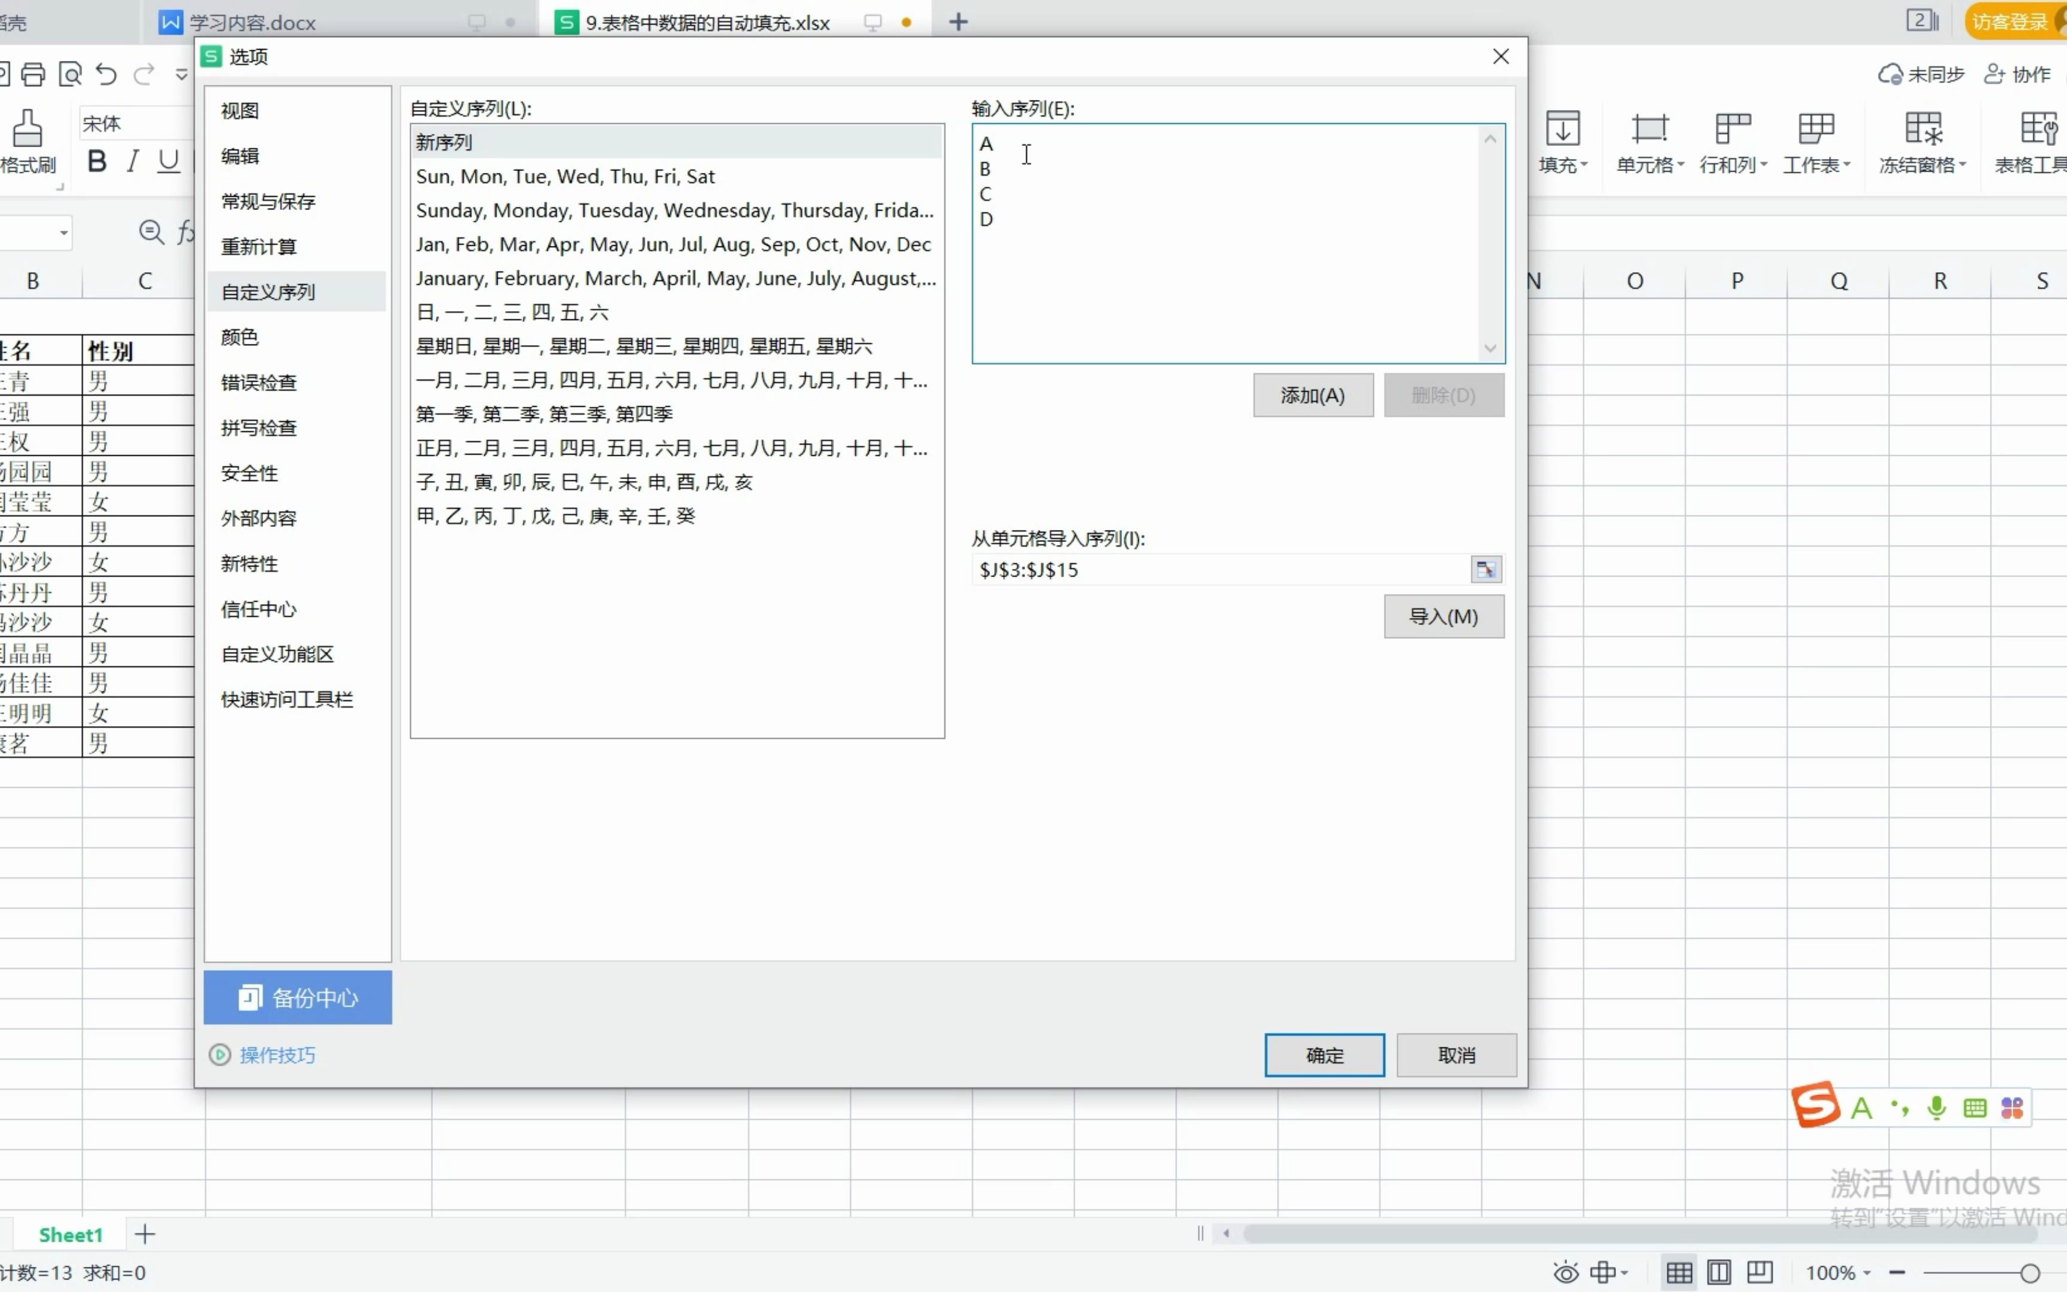Click the 导入(M) button
Image resolution: width=2067 pixels, height=1292 pixels.
tap(1443, 616)
